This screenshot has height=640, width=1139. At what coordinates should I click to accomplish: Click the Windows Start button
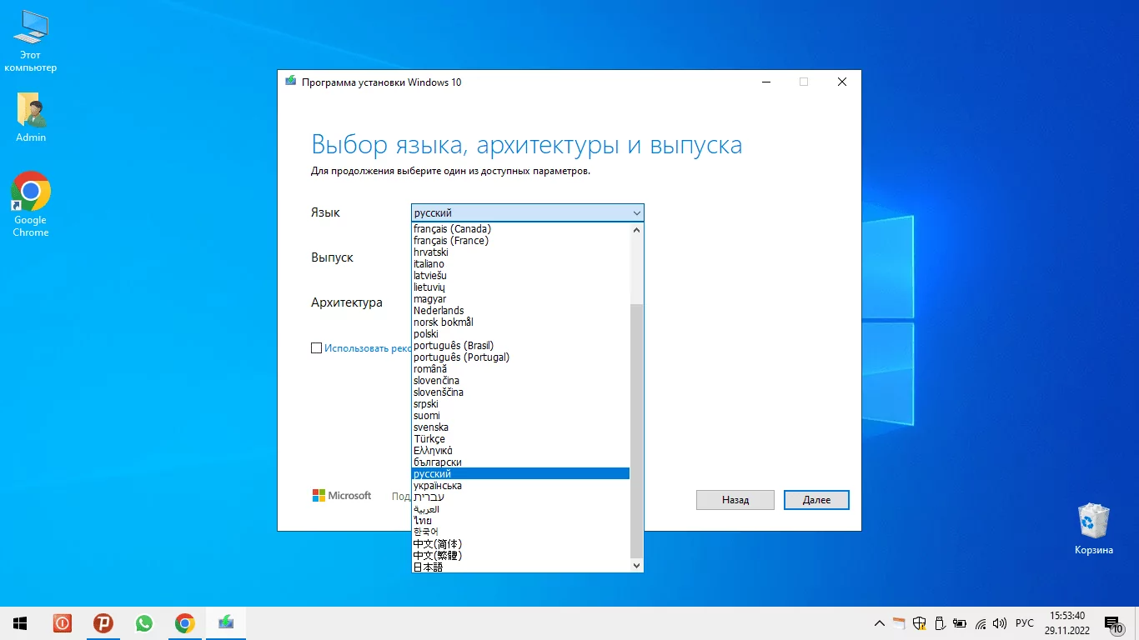20,623
